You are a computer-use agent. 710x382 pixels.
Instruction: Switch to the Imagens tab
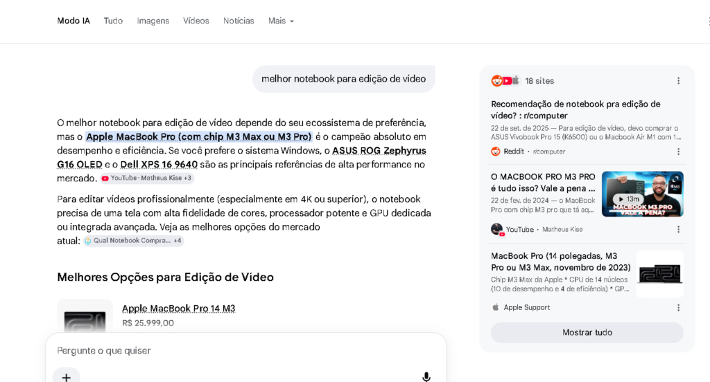coord(153,21)
